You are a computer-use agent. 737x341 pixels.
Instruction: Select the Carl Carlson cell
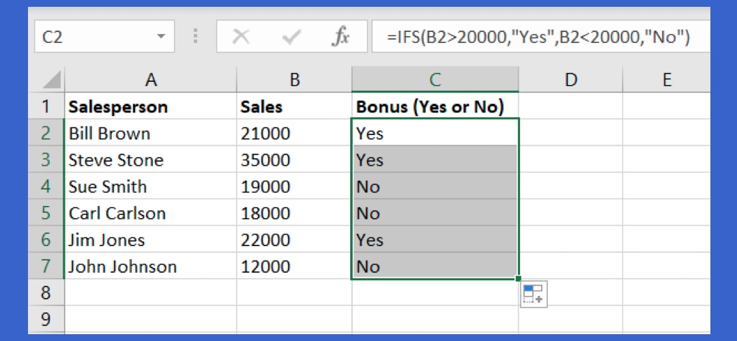[150, 213]
